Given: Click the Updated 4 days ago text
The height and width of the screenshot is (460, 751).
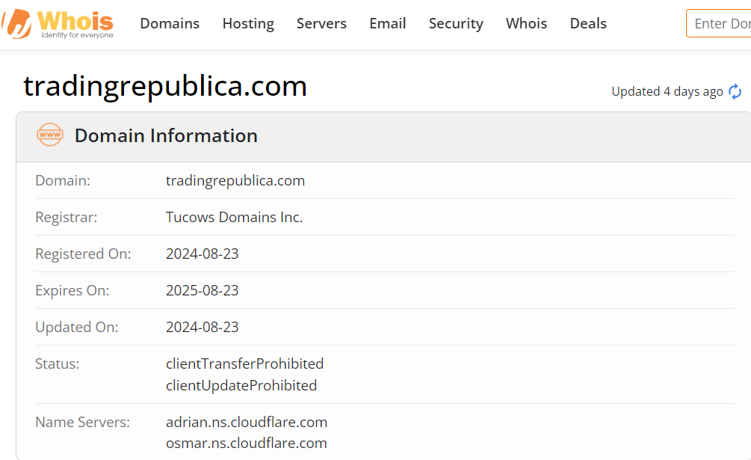Looking at the screenshot, I should click(x=667, y=91).
